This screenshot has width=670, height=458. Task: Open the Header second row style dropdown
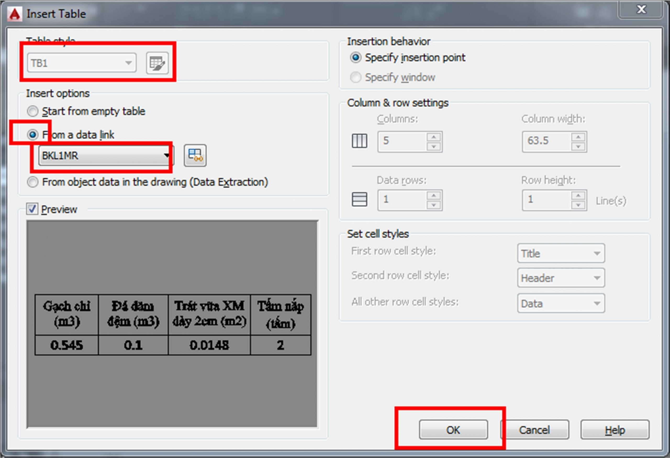click(x=561, y=278)
